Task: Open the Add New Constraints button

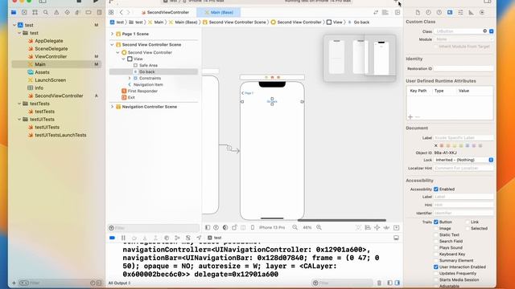Action: [x=377, y=227]
